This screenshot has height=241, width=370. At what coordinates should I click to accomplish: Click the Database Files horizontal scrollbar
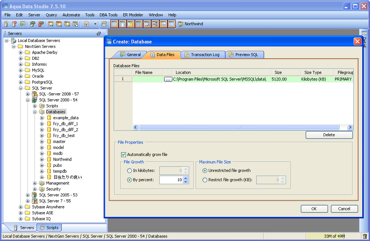pos(239,127)
